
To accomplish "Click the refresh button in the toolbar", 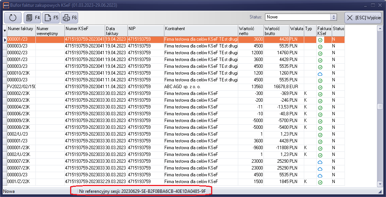I will point(13,18).
